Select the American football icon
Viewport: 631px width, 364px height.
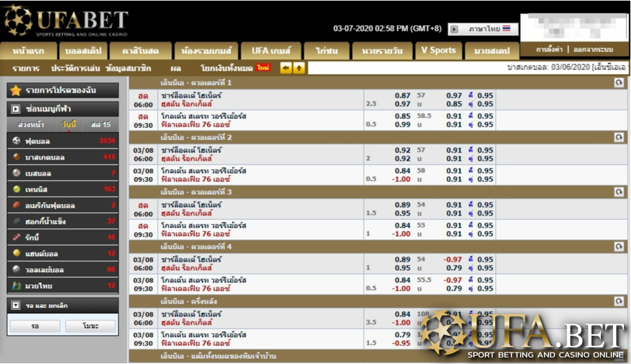pyautogui.click(x=17, y=205)
